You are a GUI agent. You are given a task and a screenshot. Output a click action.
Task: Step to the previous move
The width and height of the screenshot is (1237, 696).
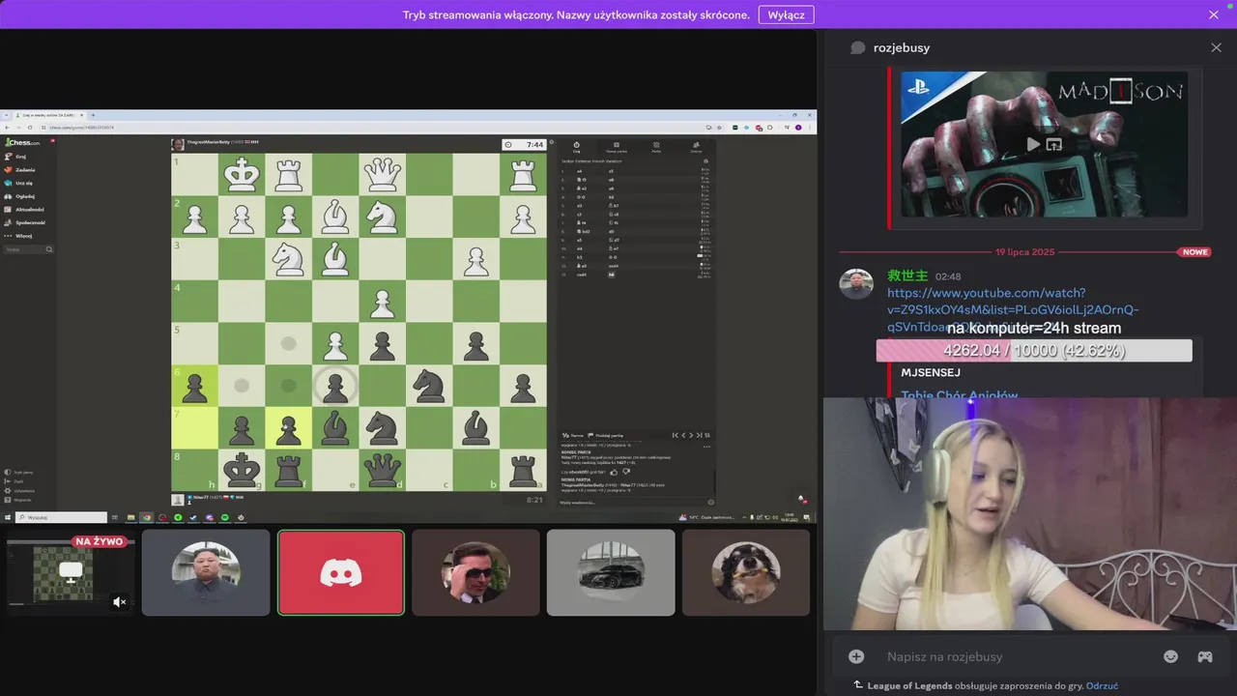(x=683, y=435)
